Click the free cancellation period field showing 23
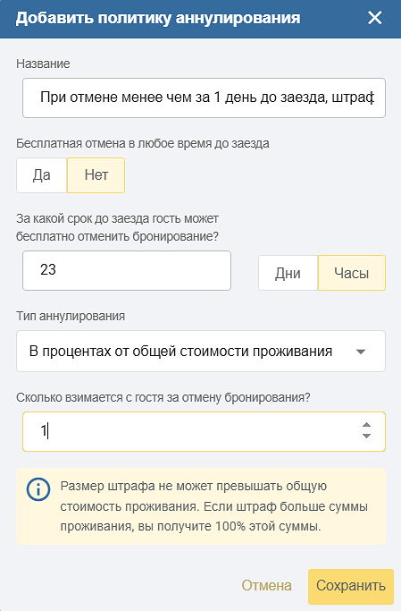The width and height of the screenshot is (401, 611). (x=127, y=270)
